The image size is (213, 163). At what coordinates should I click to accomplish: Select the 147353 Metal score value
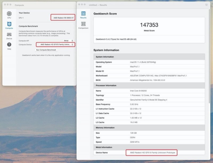149,25
